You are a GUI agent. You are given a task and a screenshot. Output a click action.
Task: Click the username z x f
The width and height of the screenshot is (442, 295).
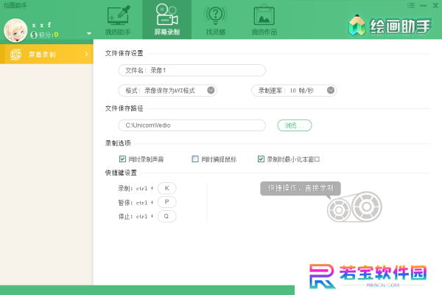pyautogui.click(x=41, y=25)
